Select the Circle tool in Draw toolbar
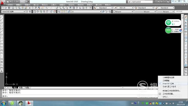The width and height of the screenshot is (188, 106). tap(2, 35)
